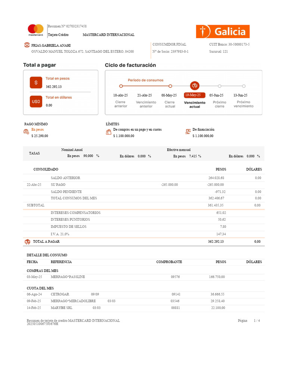This screenshot has height=383, width=287.
Task: Click the U$D dollars icon
Action: tap(36, 101)
